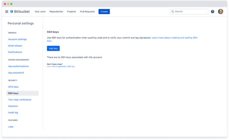Open Labs under Features
Viewport: 229px width, 140px height.
(11, 127)
